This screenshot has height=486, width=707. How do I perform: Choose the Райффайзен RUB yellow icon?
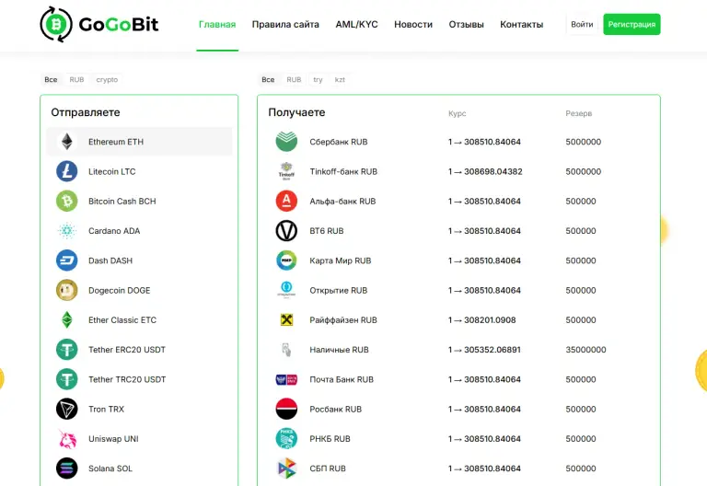[286, 320]
